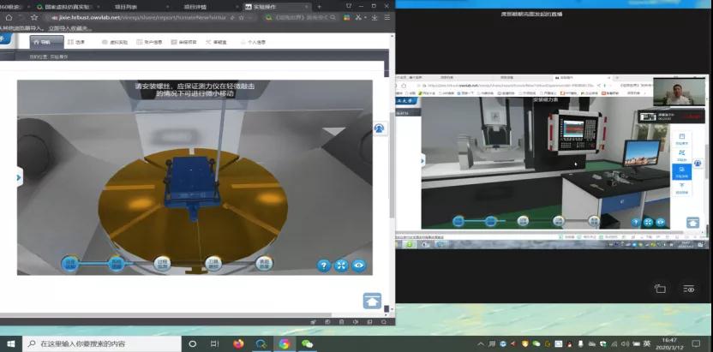The height and width of the screenshot is (352, 713).
Task: Open the 导航 navigation tab
Action: point(41,41)
